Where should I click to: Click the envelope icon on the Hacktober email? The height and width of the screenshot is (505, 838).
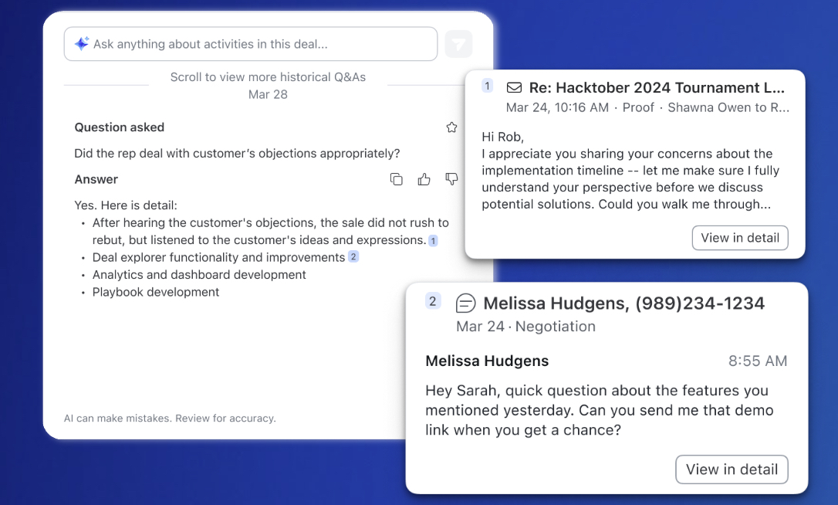514,87
